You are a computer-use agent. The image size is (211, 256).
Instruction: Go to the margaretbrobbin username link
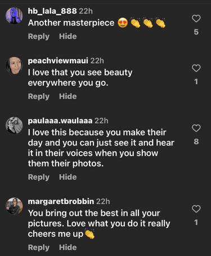point(61,201)
